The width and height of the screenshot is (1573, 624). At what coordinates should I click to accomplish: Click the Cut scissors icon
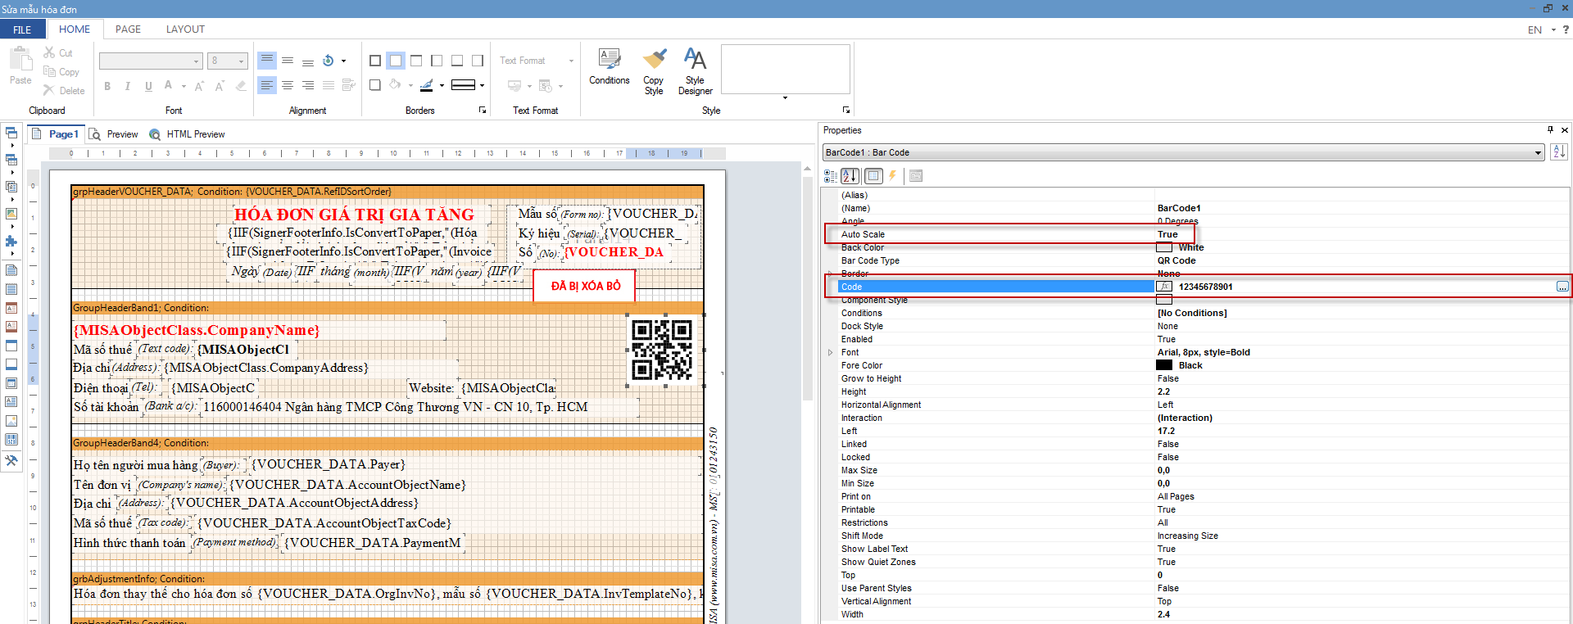[x=49, y=52]
